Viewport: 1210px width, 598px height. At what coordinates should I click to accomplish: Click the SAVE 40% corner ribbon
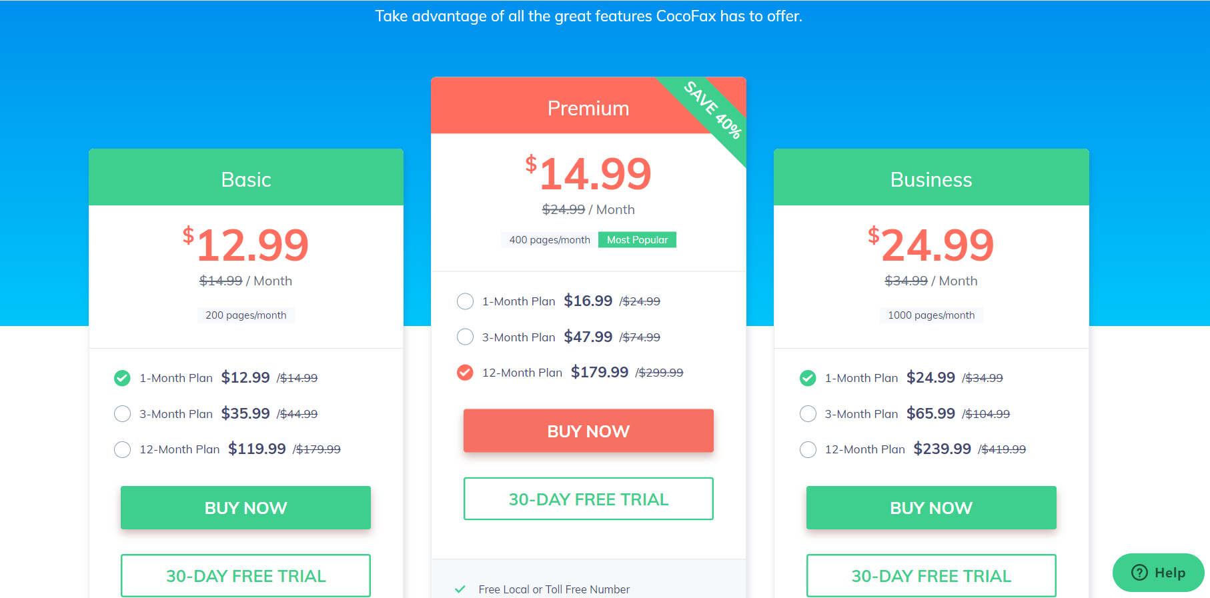click(712, 110)
